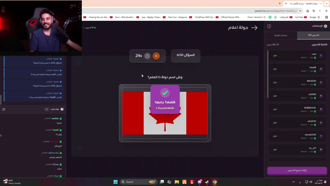Go back using the arrow beside جولة اعلام

coord(254,28)
